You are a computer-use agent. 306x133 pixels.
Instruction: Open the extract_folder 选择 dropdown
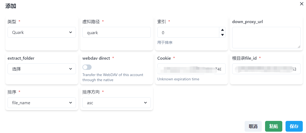point(41,69)
